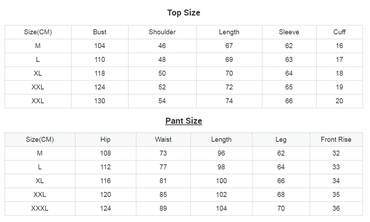This screenshot has width=370, height=222.
Task: Click the cuff value 20 cell
Action: pyautogui.click(x=339, y=101)
